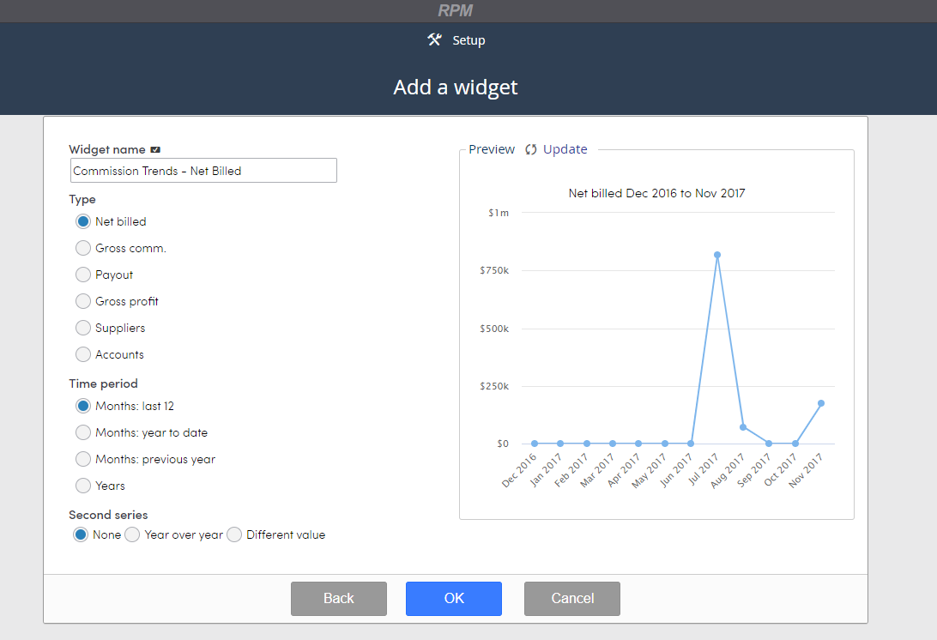
Task: Click the Nov 2017 chart data point
Action: 821,403
